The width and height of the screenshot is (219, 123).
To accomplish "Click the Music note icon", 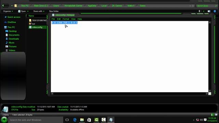I will point(7,43).
